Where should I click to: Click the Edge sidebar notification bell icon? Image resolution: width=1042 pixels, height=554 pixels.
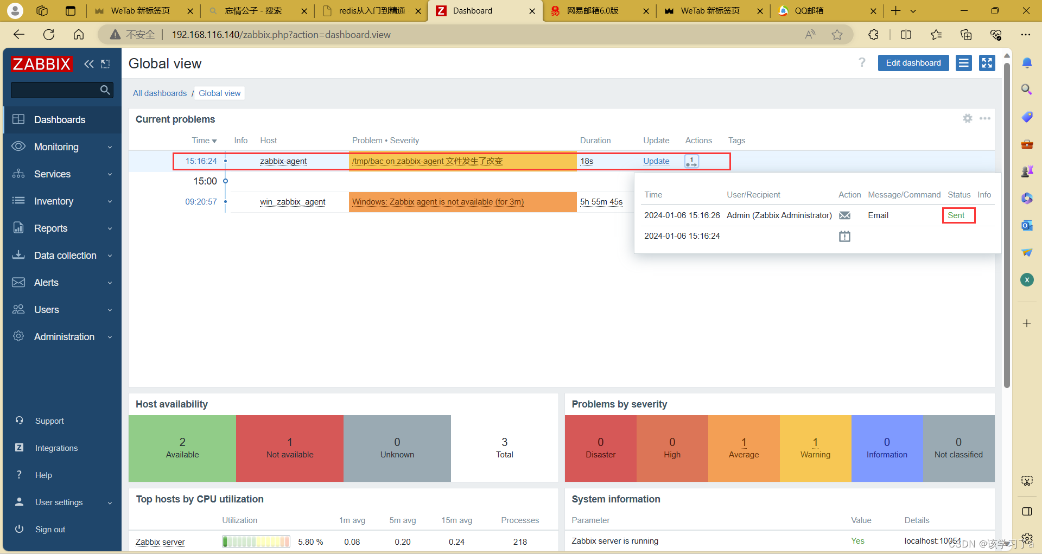tap(1026, 63)
